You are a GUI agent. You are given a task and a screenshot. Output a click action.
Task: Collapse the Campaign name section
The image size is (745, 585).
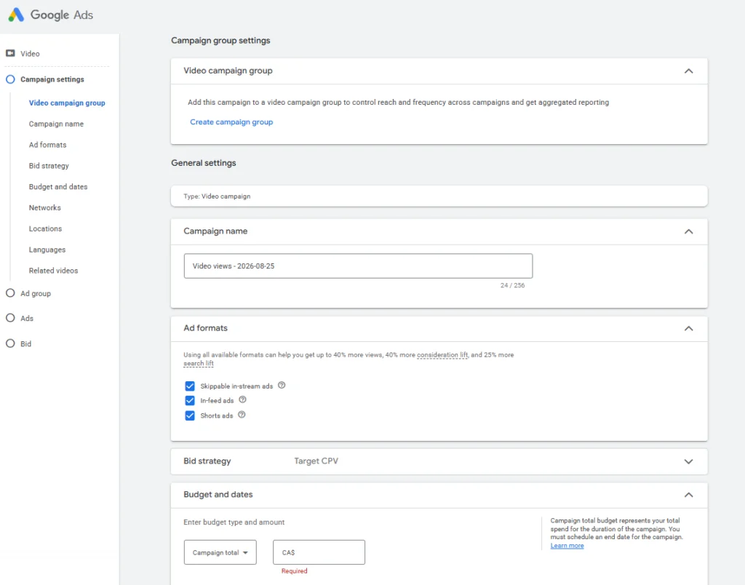[688, 231]
